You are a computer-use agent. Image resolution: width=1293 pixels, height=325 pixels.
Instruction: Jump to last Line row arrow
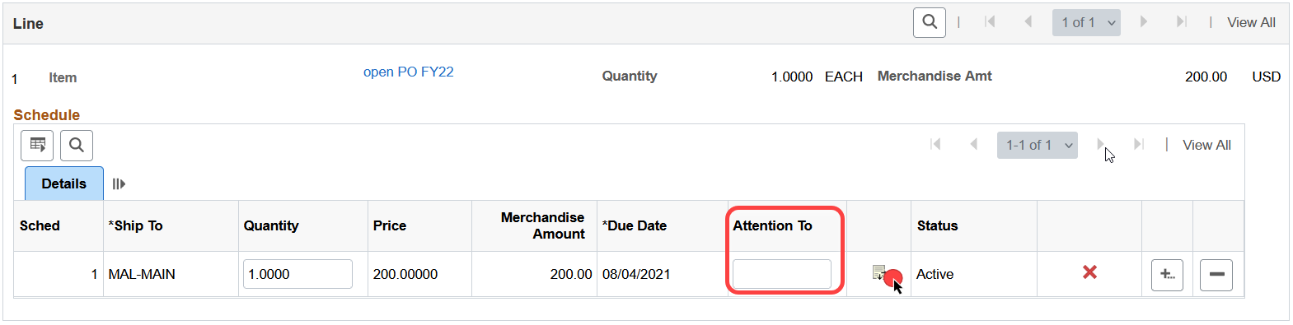tap(1182, 22)
